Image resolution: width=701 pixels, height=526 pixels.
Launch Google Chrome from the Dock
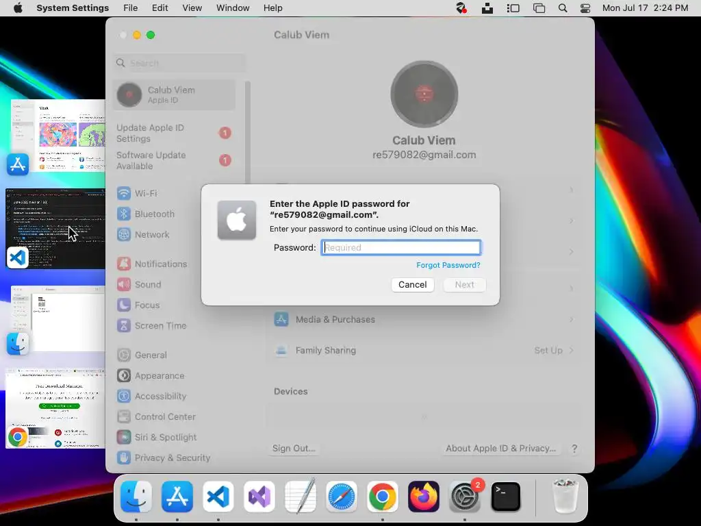(383, 497)
